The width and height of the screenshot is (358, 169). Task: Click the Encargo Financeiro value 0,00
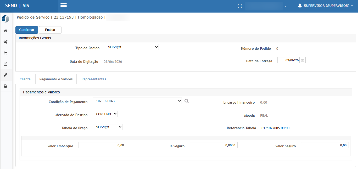[x=264, y=103]
